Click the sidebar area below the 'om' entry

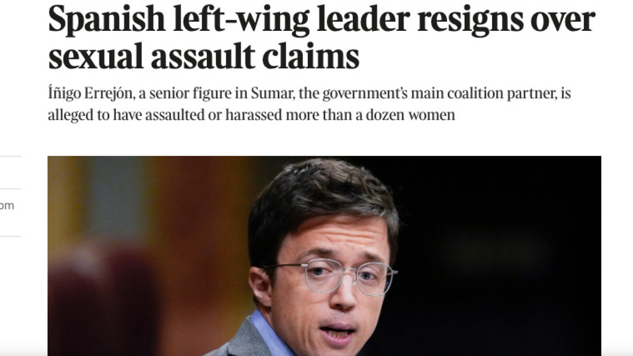pyautogui.click(x=10, y=257)
